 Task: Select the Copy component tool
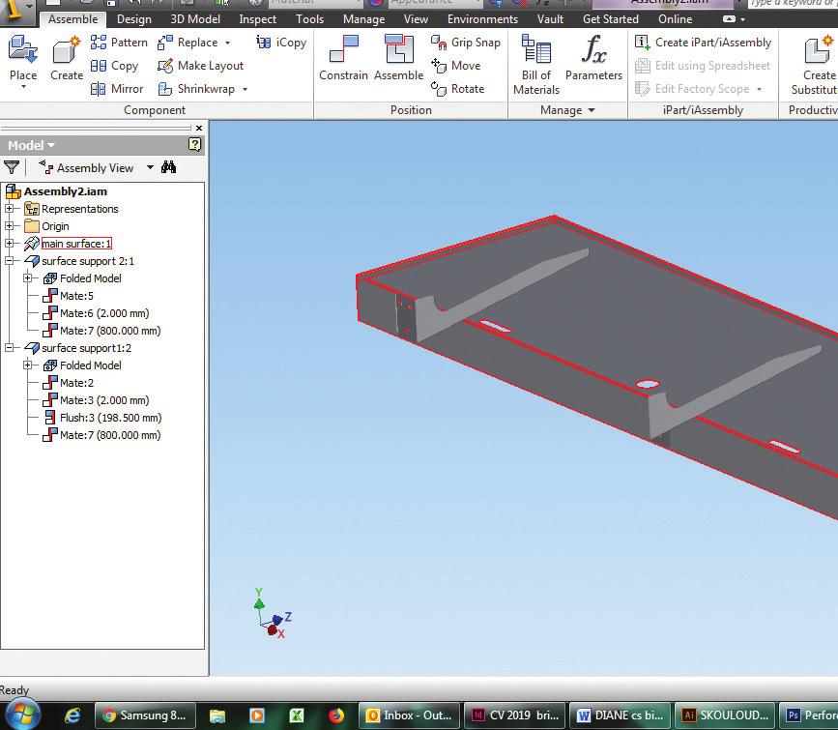click(x=114, y=66)
